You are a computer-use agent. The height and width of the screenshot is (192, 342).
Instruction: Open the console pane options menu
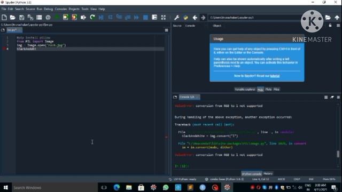pyautogui.click(x=338, y=97)
